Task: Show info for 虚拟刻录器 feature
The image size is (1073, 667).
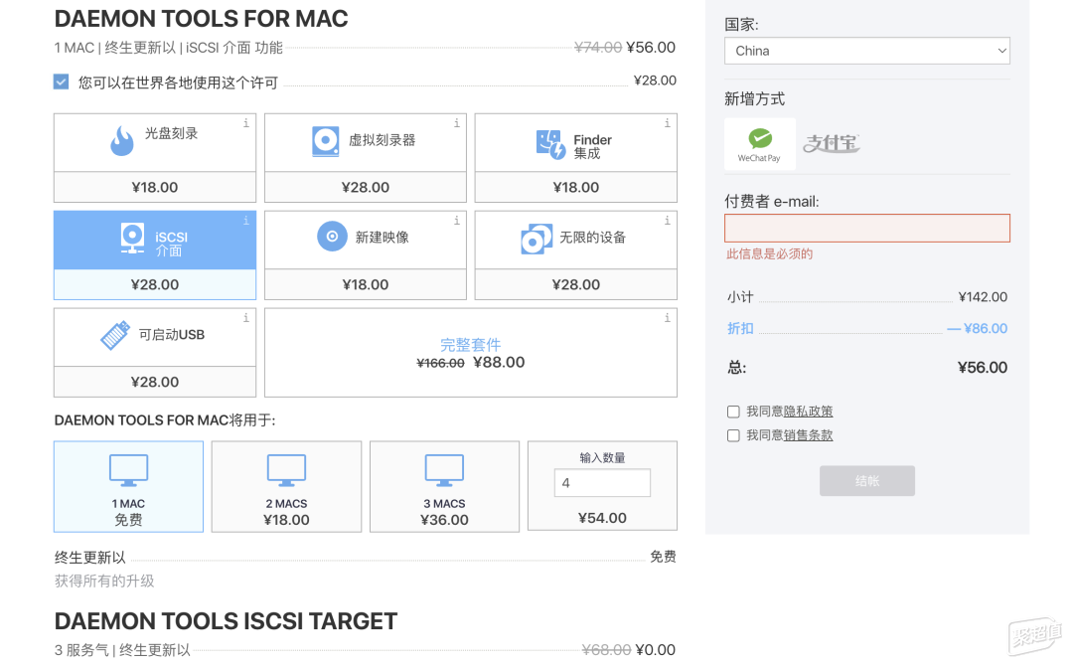Action: tap(456, 123)
